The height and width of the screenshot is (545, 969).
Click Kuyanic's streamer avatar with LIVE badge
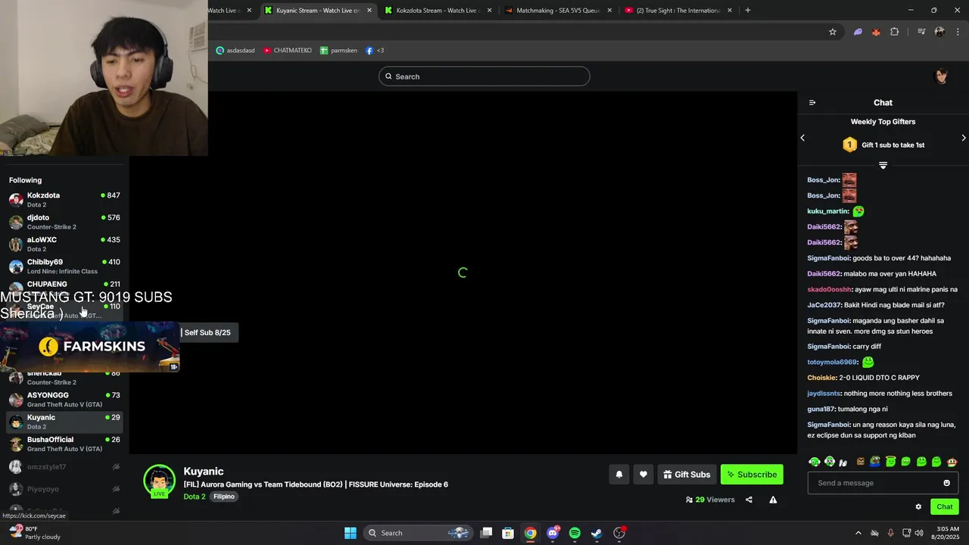point(159,481)
